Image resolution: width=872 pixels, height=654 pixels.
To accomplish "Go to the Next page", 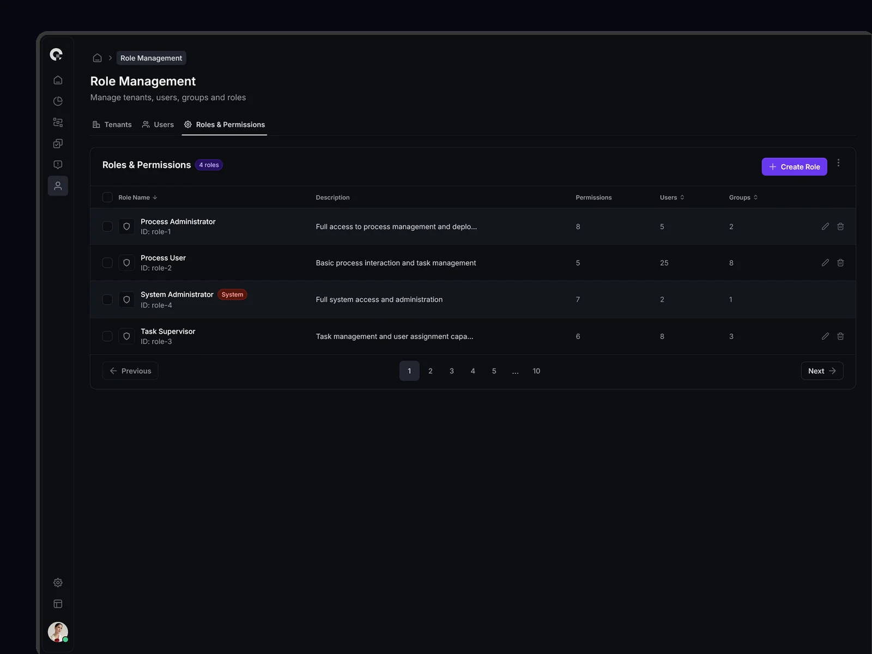I will pyautogui.click(x=822, y=371).
